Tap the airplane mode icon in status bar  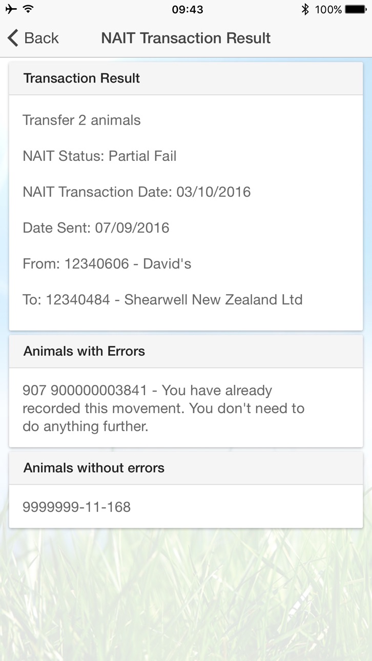click(x=11, y=9)
